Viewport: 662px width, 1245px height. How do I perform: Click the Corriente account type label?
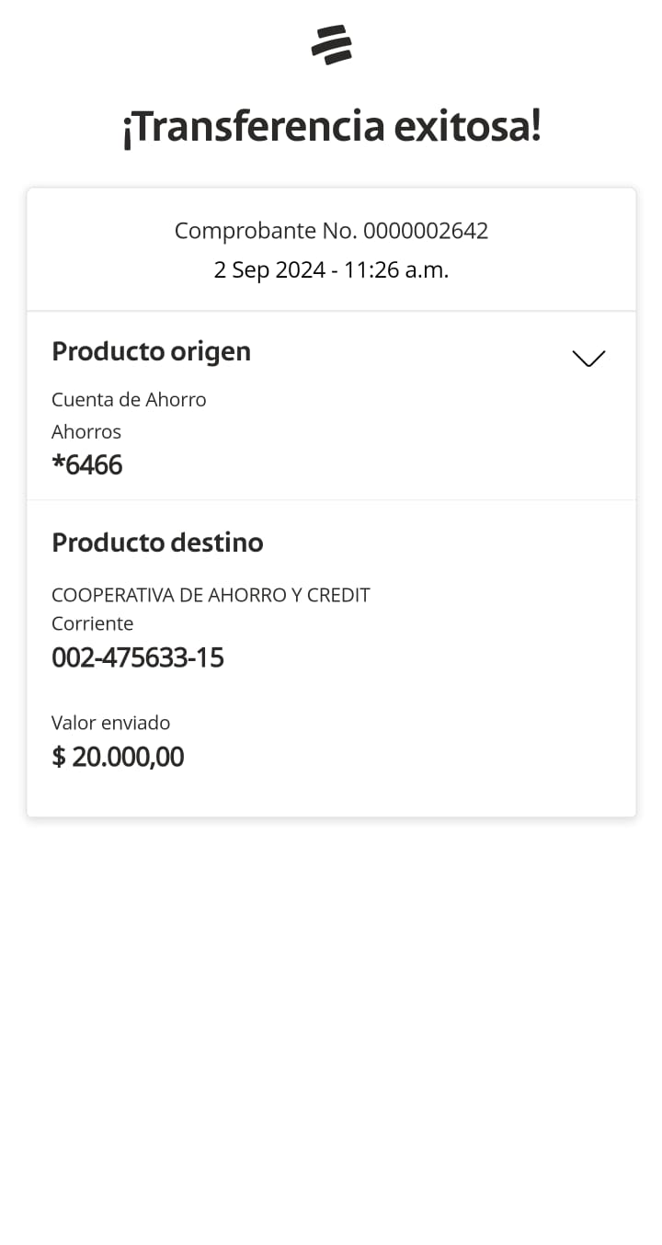point(92,623)
